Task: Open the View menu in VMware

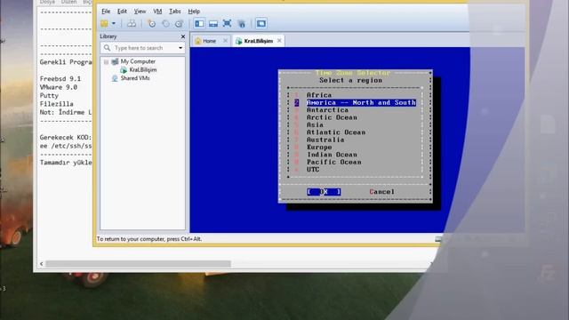Action: click(x=140, y=12)
